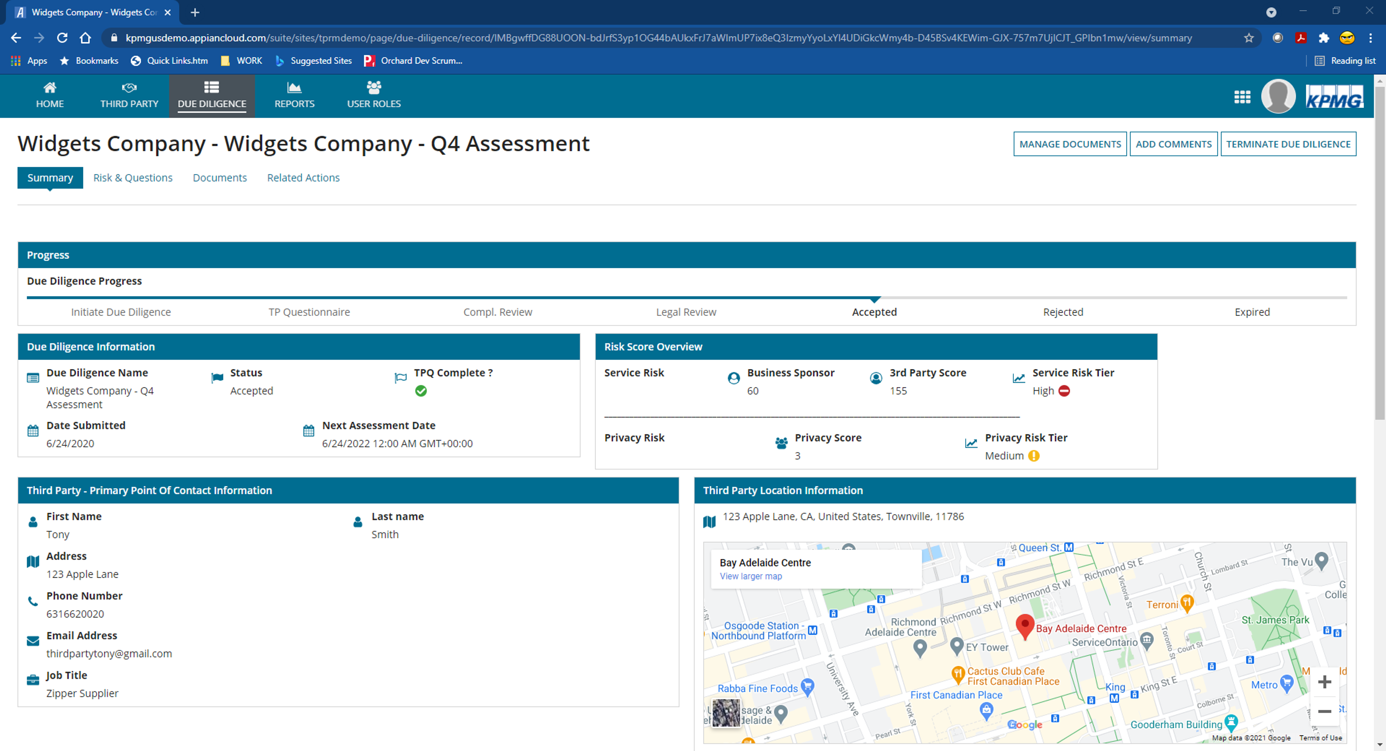This screenshot has height=751, width=1386.
Task: Click the Medium risk yellow warning icon
Action: (x=1034, y=456)
